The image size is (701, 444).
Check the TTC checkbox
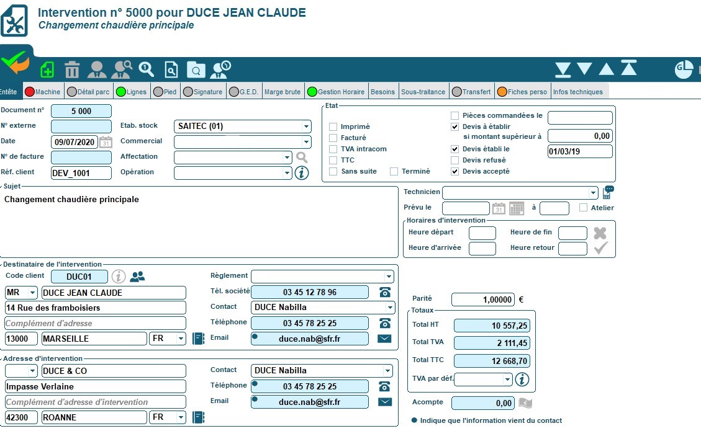pyautogui.click(x=333, y=161)
